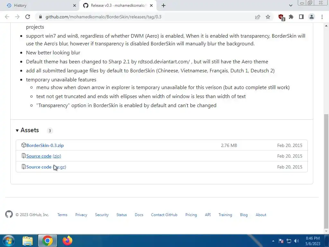Open Windows Explorer from taskbar
Viewport: 329px width, 247px height.
(28, 241)
